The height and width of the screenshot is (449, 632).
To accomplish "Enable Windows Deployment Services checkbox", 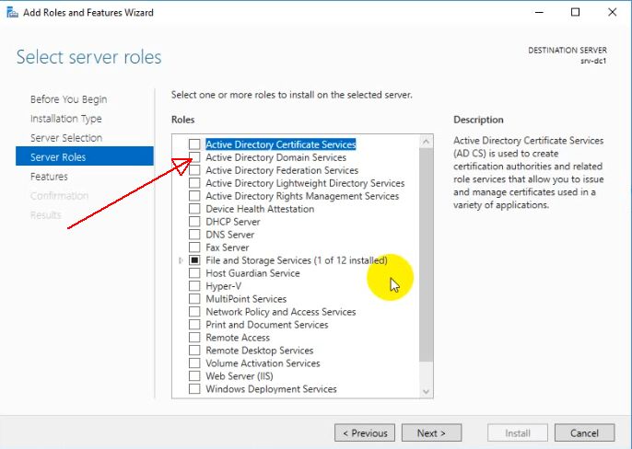I will pyautogui.click(x=194, y=389).
